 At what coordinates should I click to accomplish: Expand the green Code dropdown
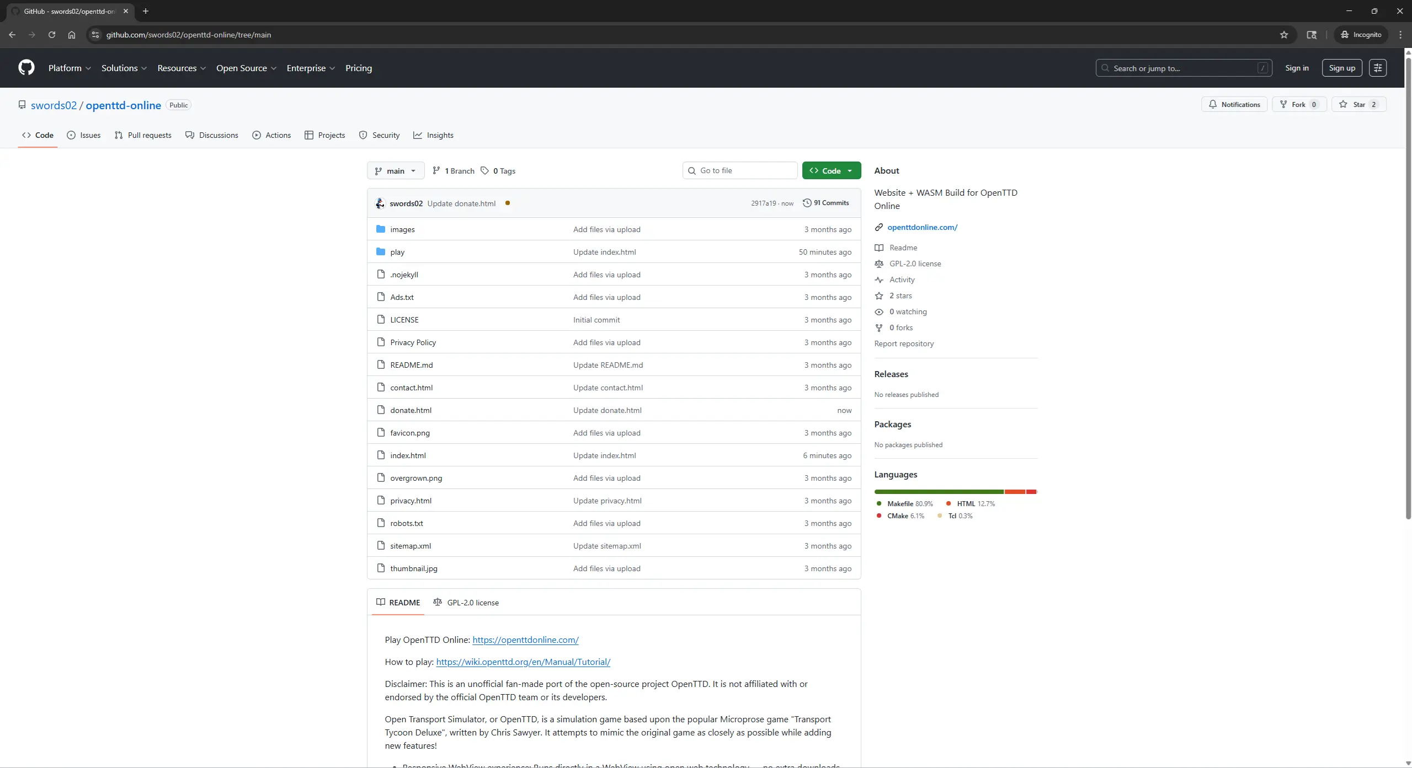pyautogui.click(x=831, y=171)
